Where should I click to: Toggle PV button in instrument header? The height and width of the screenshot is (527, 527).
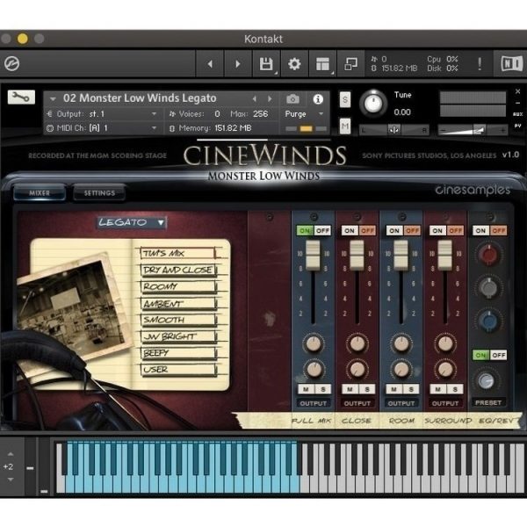[x=517, y=126]
